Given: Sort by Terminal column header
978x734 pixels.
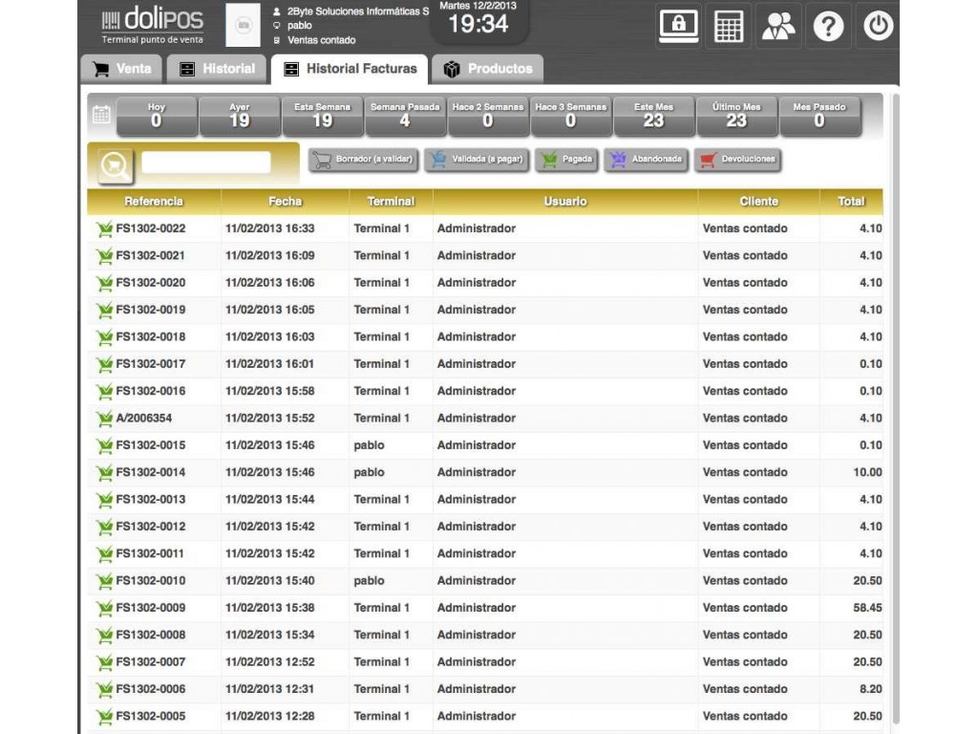Looking at the screenshot, I should click(391, 202).
